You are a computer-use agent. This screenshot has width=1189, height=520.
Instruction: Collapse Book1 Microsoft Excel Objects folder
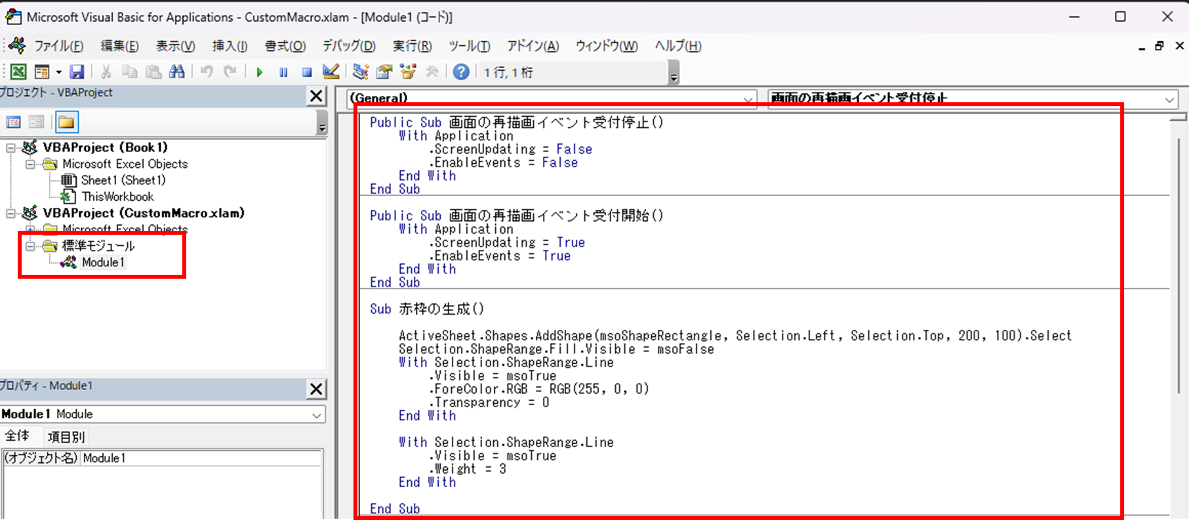click(x=30, y=164)
